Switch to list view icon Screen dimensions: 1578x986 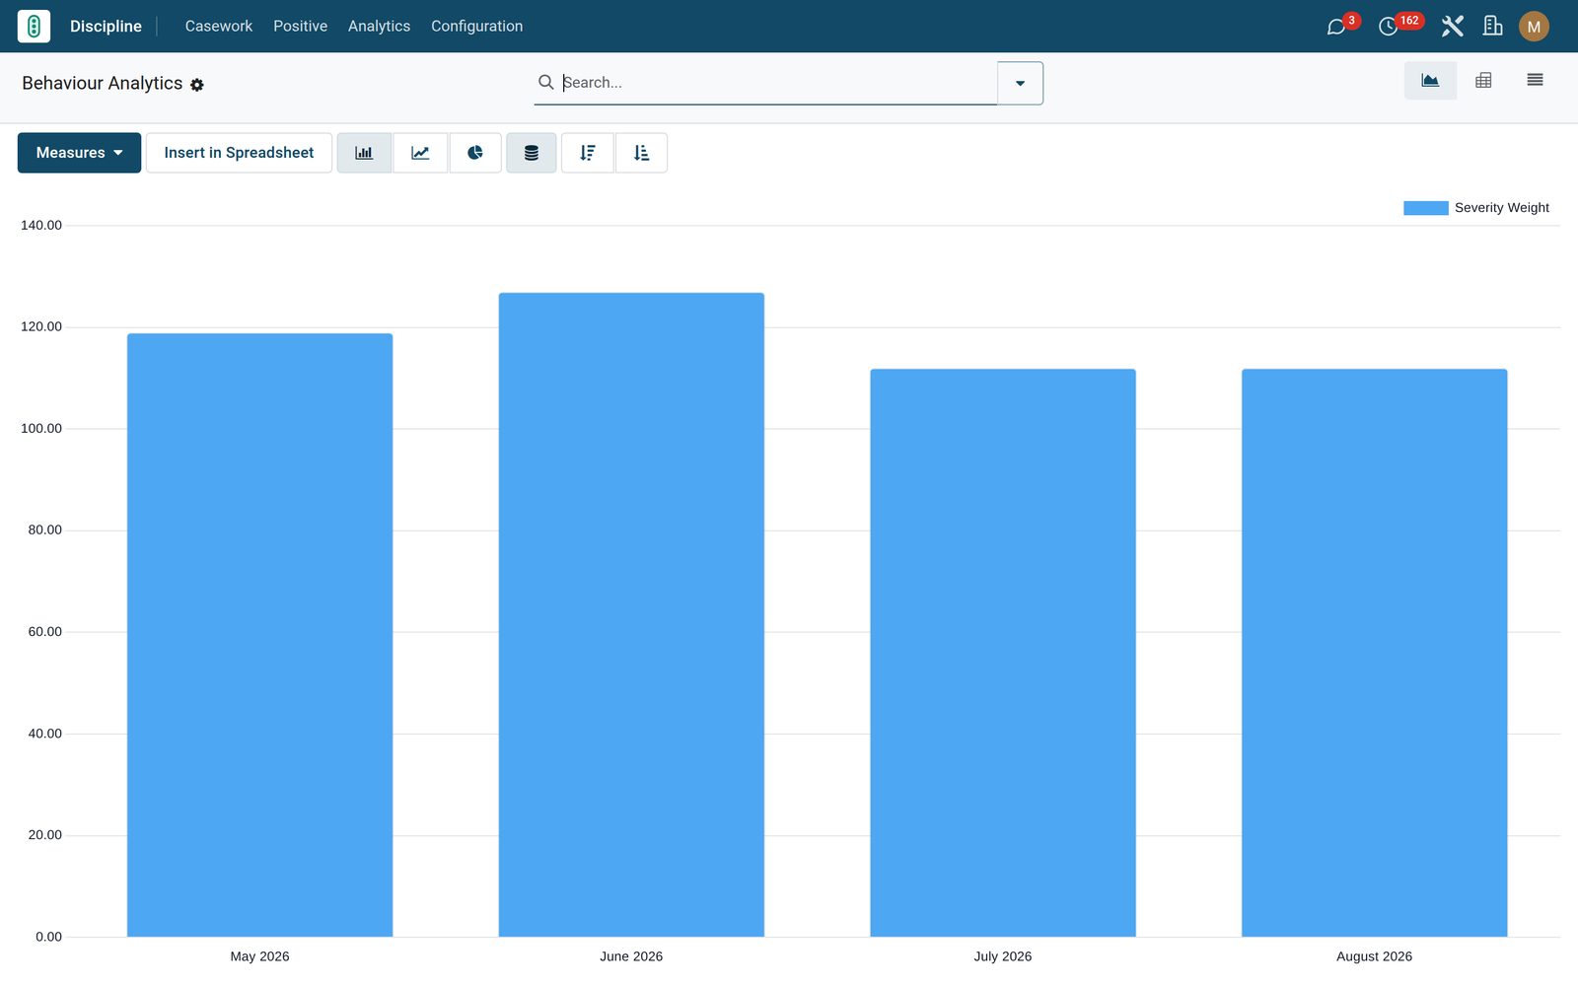click(x=1535, y=81)
